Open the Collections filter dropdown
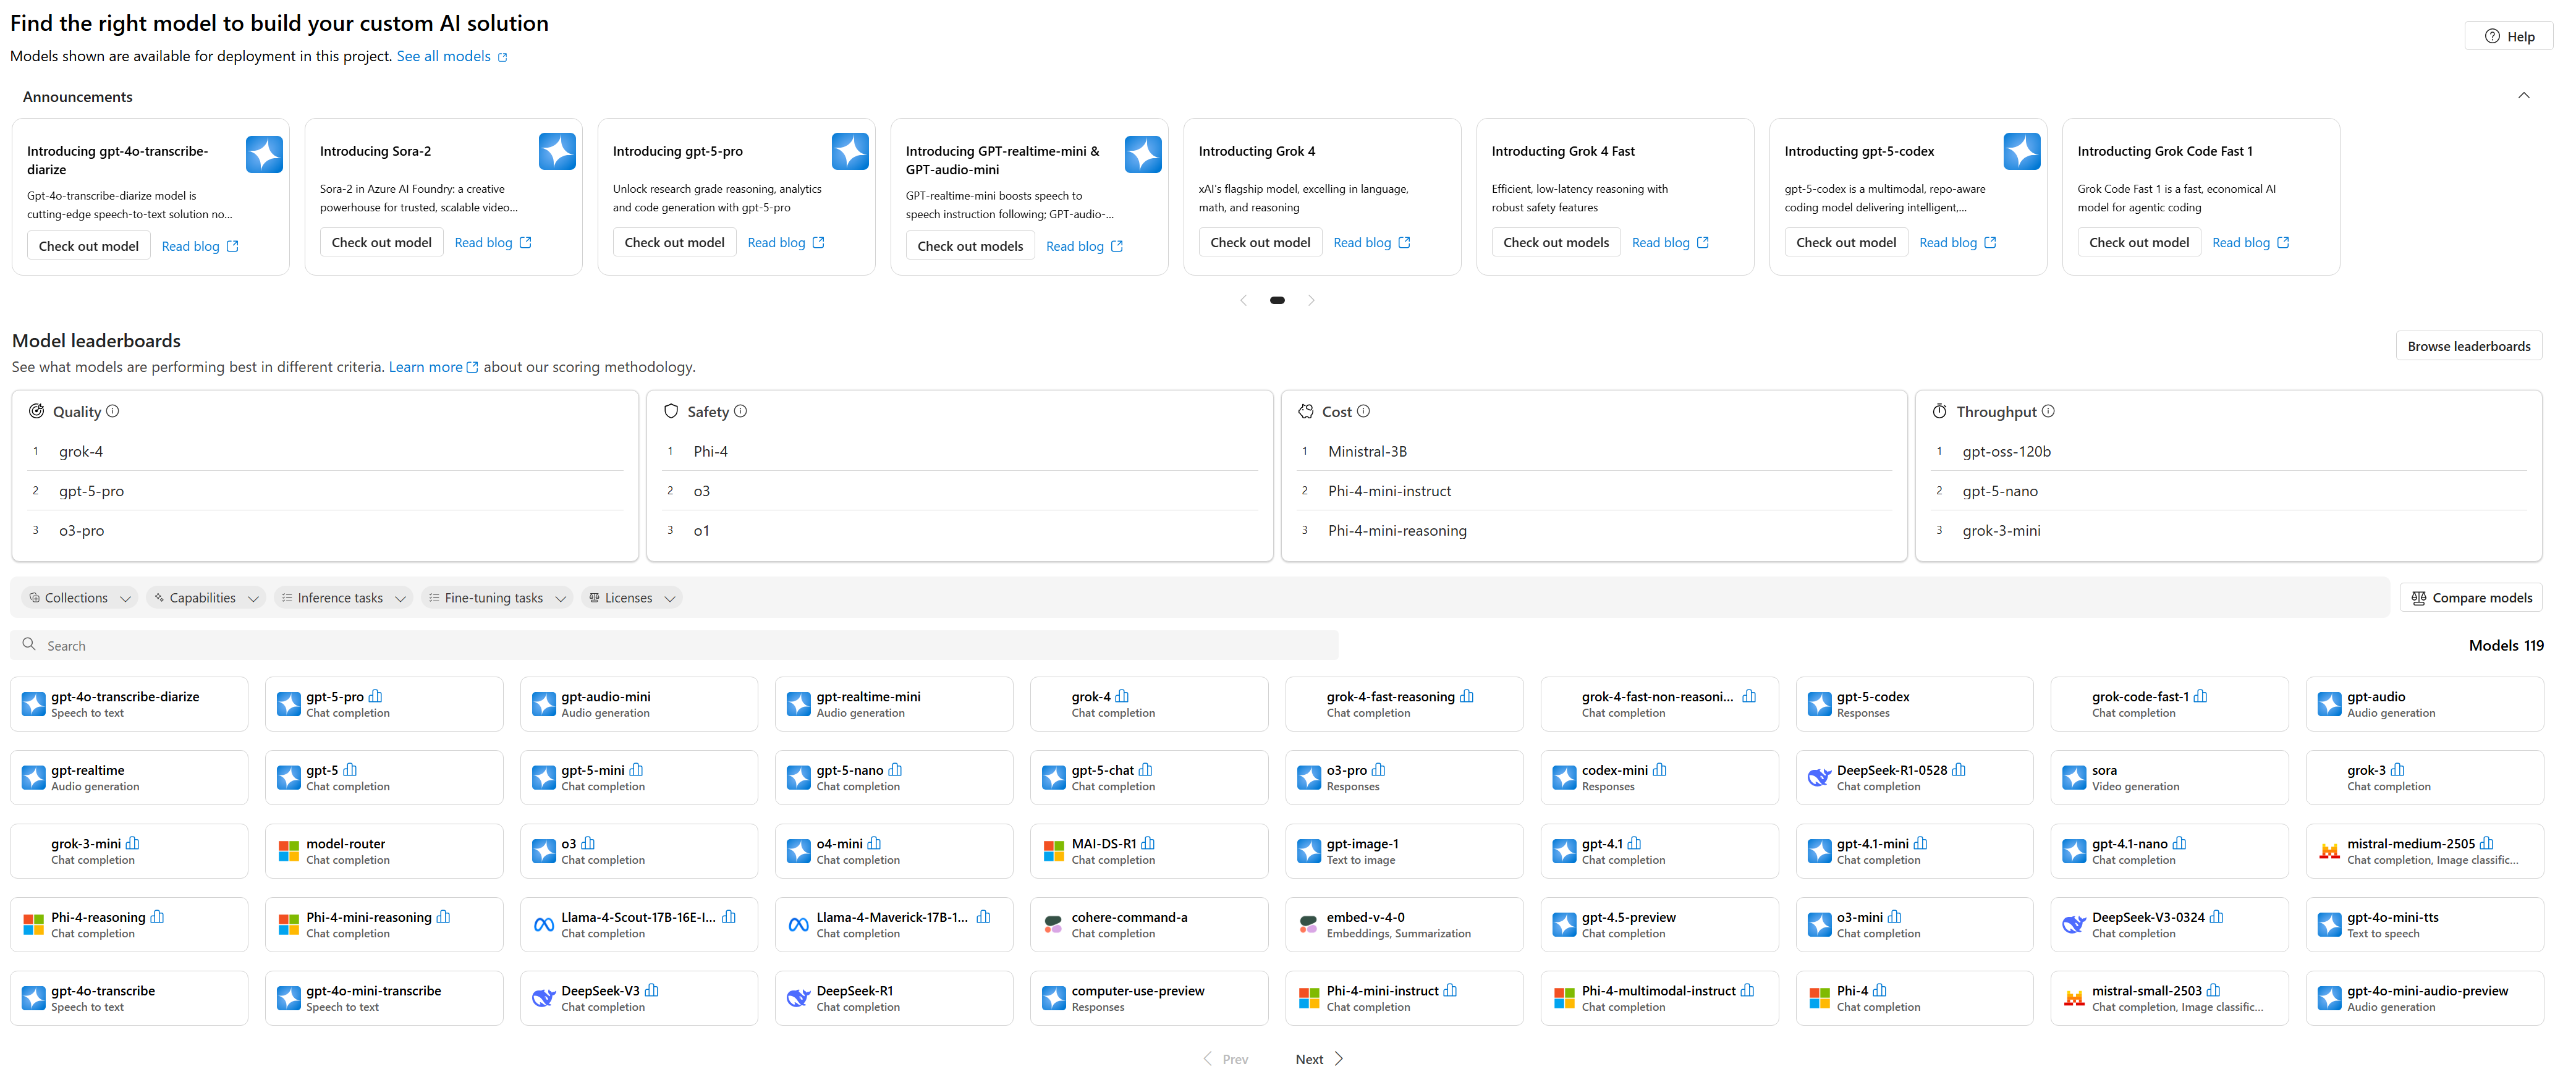Screen dimensions: 2576x1085 pyautogui.click(x=78, y=597)
